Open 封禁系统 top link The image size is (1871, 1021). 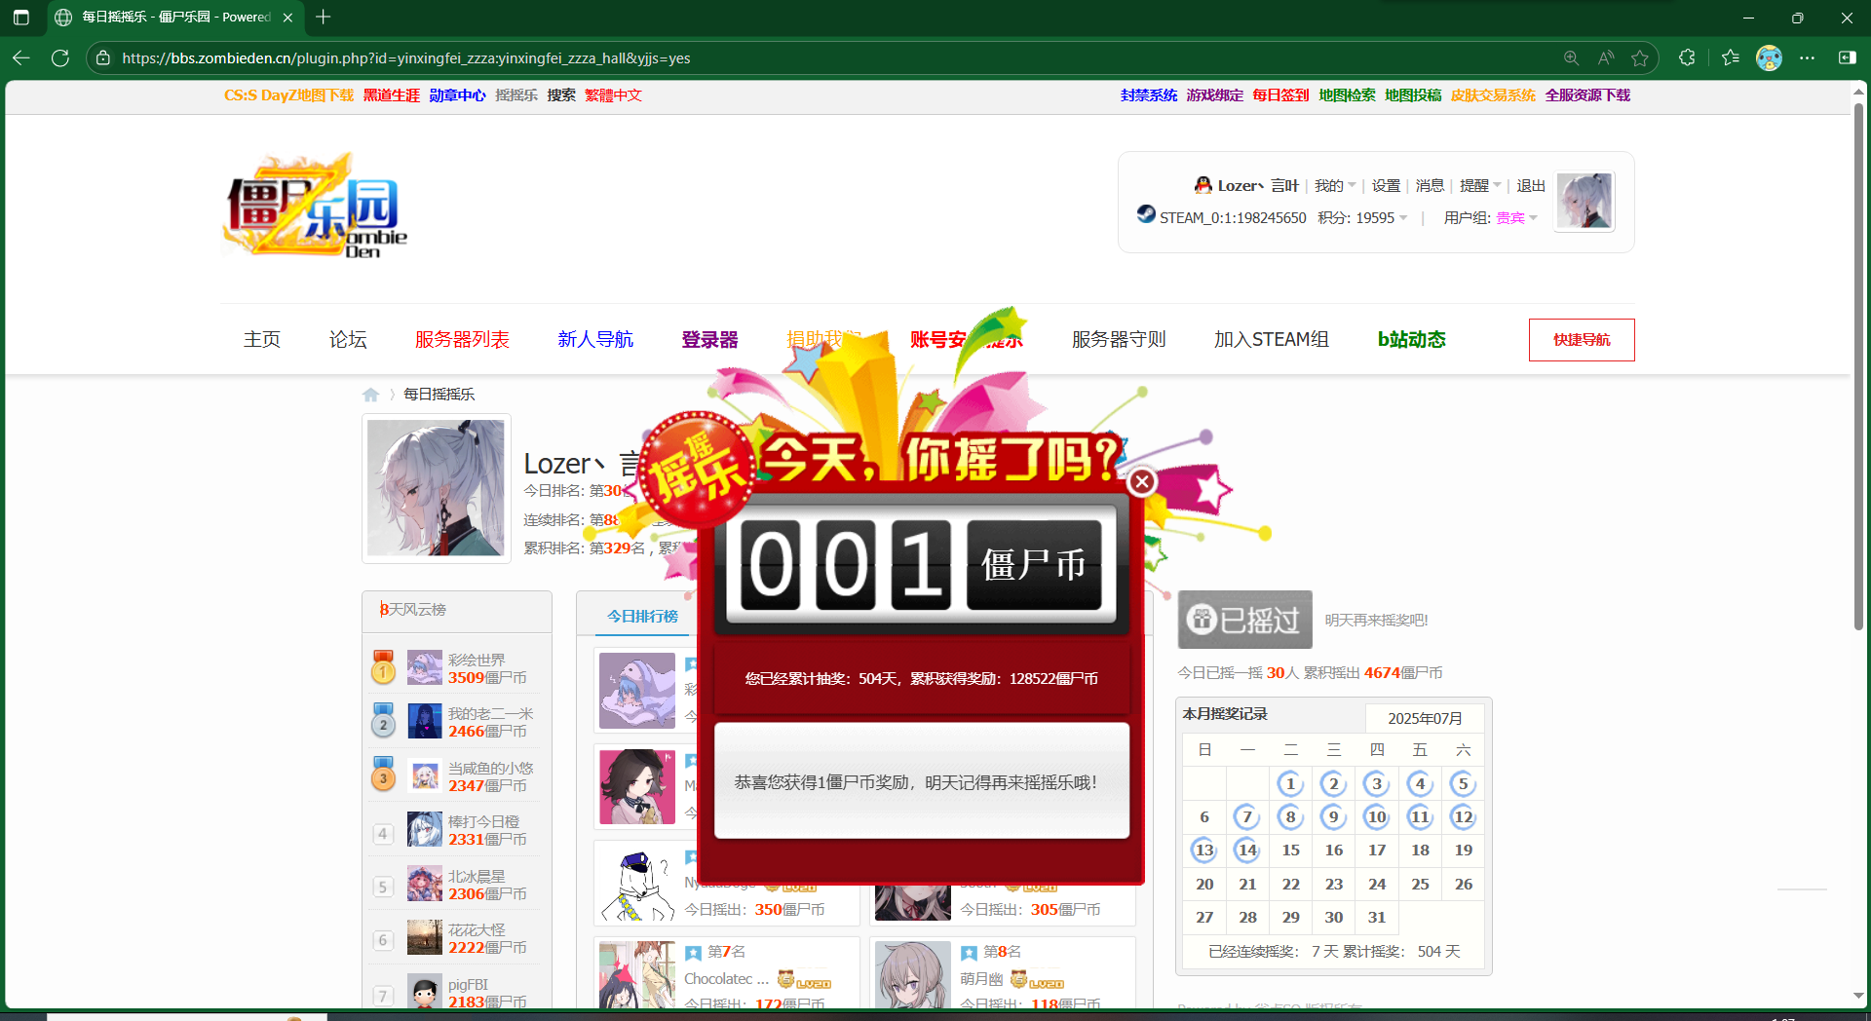click(x=1149, y=95)
